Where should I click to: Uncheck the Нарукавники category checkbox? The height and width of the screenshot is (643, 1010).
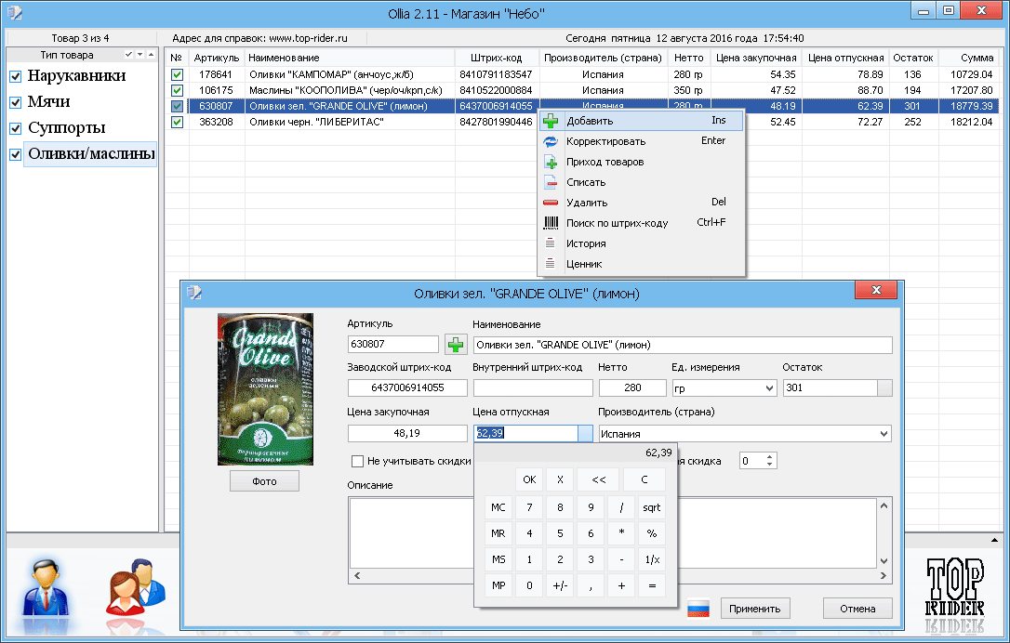tap(15, 76)
